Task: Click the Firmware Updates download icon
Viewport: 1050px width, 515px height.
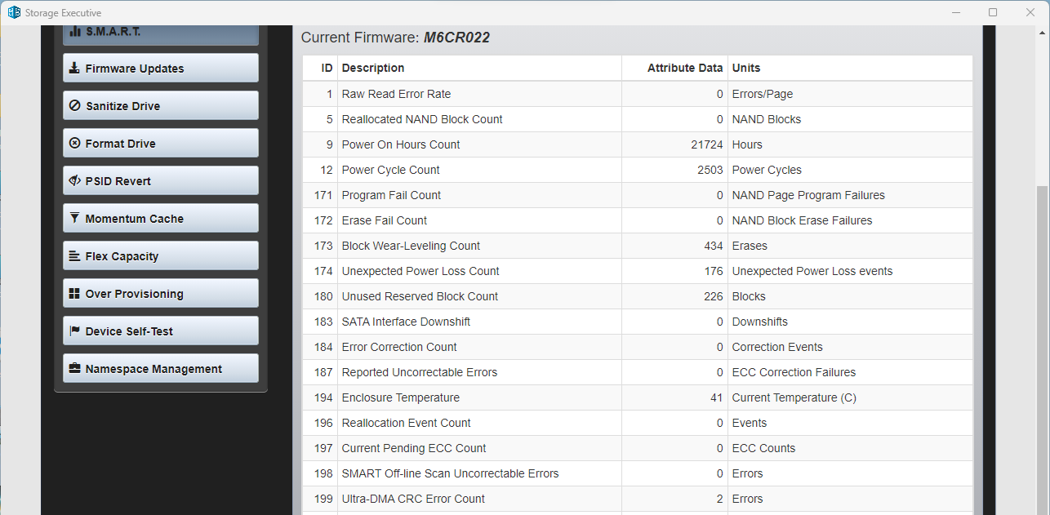Action: point(75,69)
